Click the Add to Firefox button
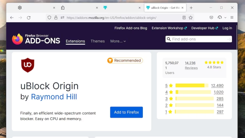This screenshot has width=245, height=138. (126, 112)
